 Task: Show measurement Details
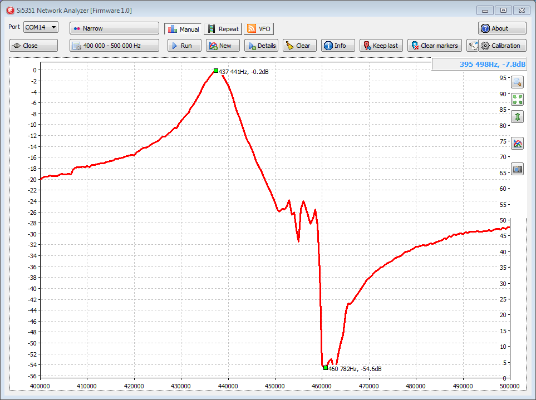261,46
